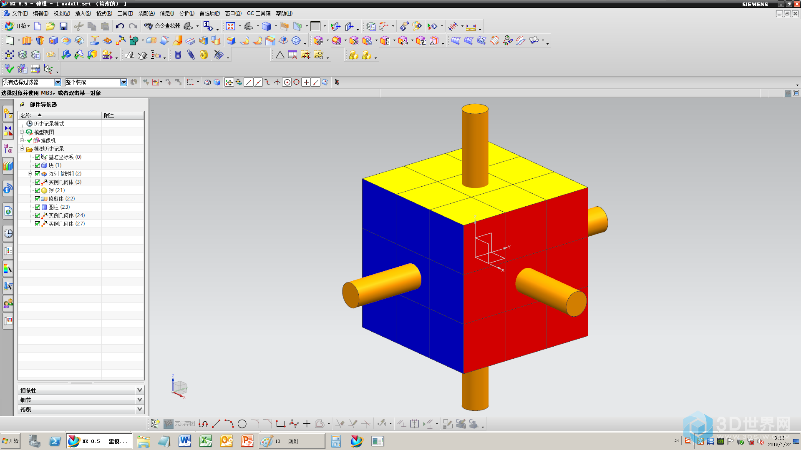Click the view triad orientation cube
801x450 pixels.
(179, 387)
